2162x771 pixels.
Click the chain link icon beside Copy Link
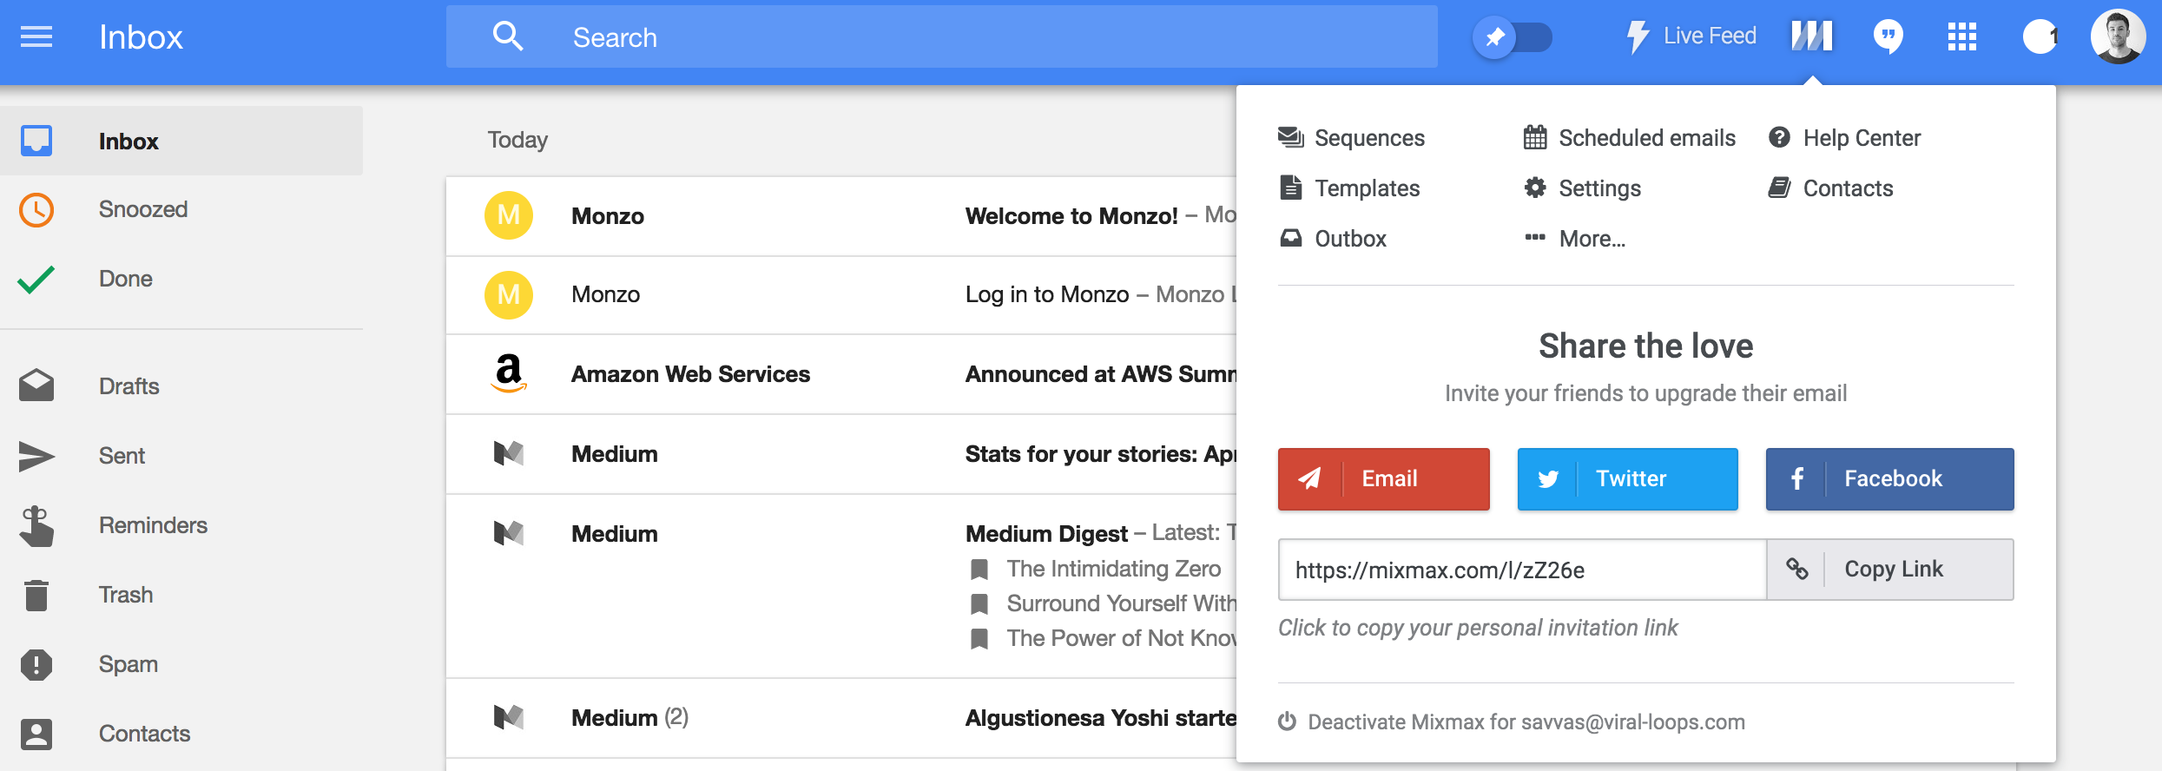tap(1796, 570)
